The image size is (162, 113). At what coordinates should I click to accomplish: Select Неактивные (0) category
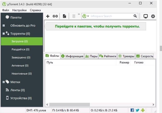22,73
